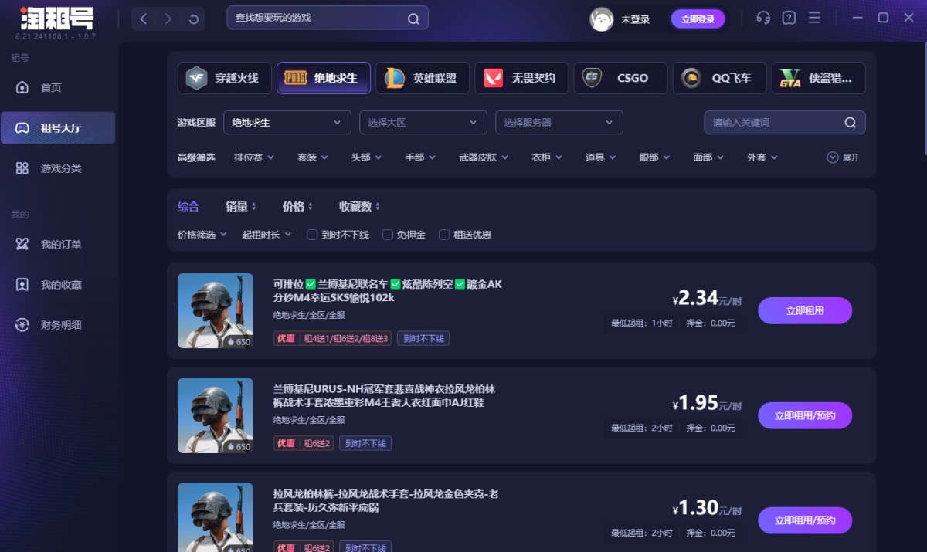Tick the 租送优惠 checkbox

(x=444, y=235)
